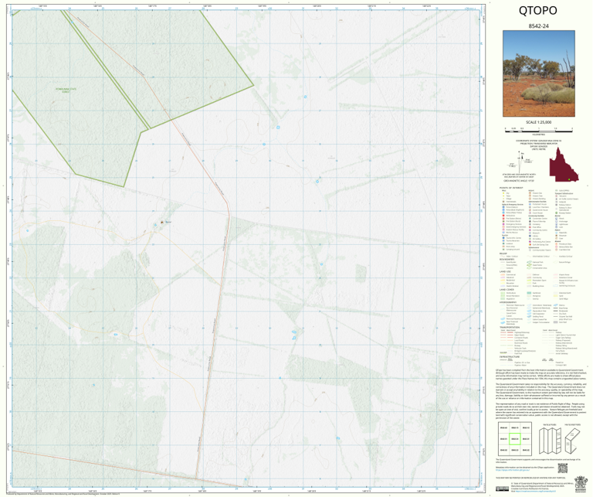Click the kilometres scale bar
The width and height of the screenshot is (593, 497).
pos(539,130)
